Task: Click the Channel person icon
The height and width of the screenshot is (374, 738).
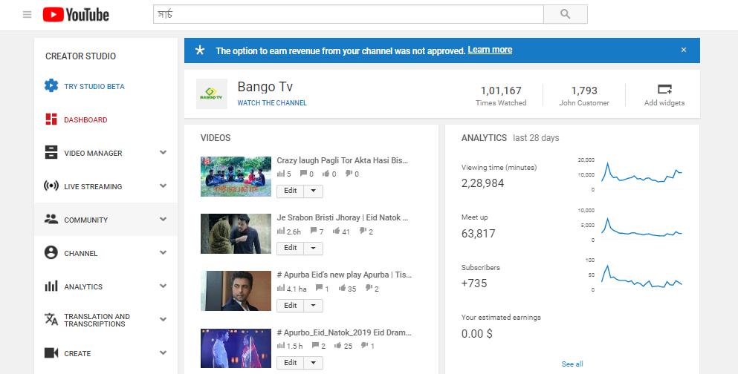Action: pos(51,252)
